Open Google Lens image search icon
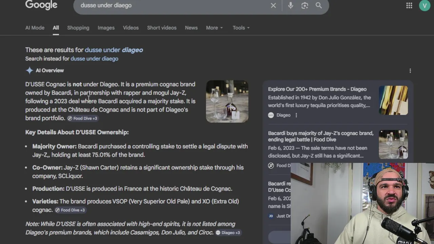 click(x=305, y=5)
